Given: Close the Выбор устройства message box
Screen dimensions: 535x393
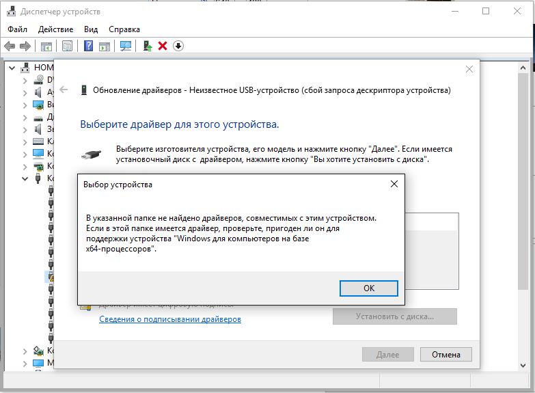Looking at the screenshot, I should point(394,184).
